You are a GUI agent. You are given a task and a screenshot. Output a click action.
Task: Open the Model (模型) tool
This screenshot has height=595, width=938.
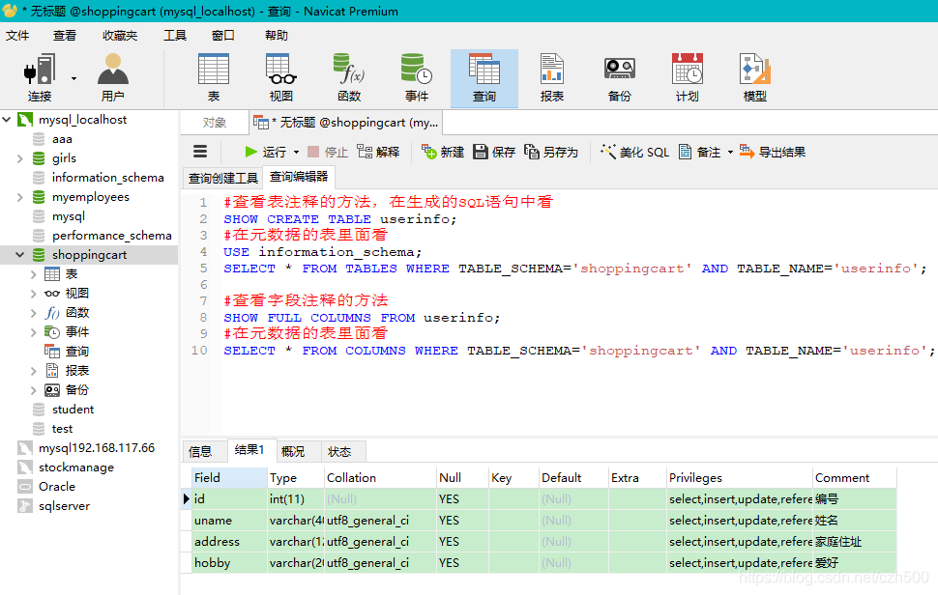[755, 77]
